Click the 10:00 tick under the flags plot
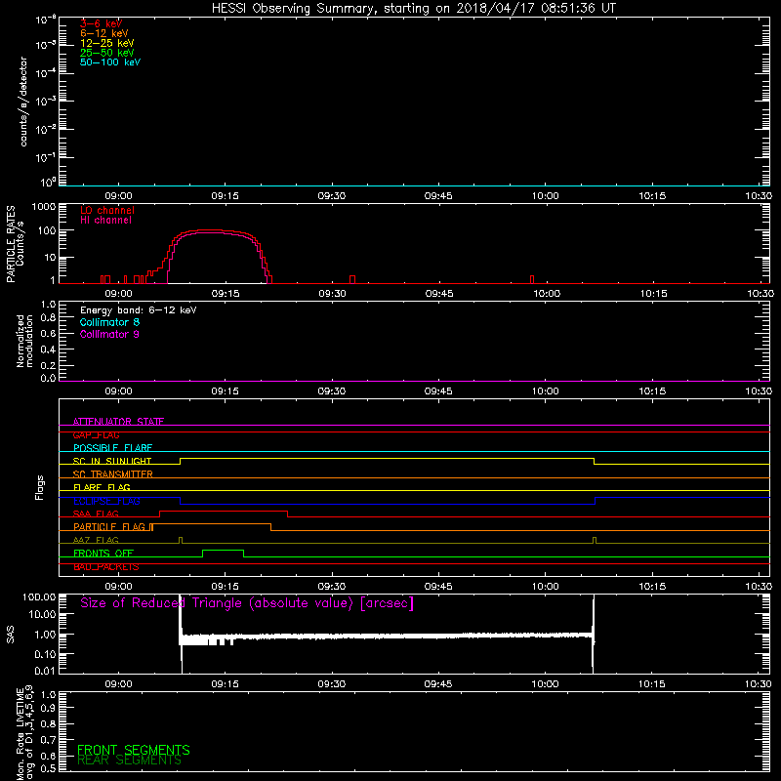The height and width of the screenshot is (781, 781). (545, 587)
